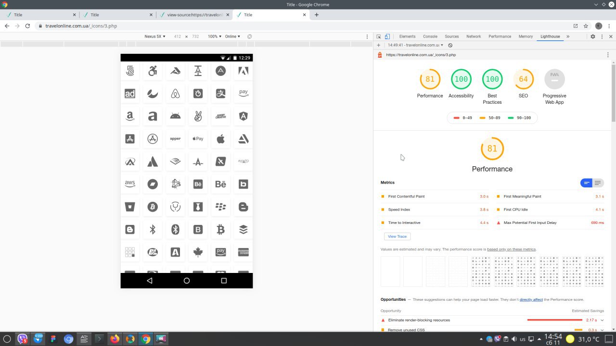Open a new browser tab

[x=316, y=15]
